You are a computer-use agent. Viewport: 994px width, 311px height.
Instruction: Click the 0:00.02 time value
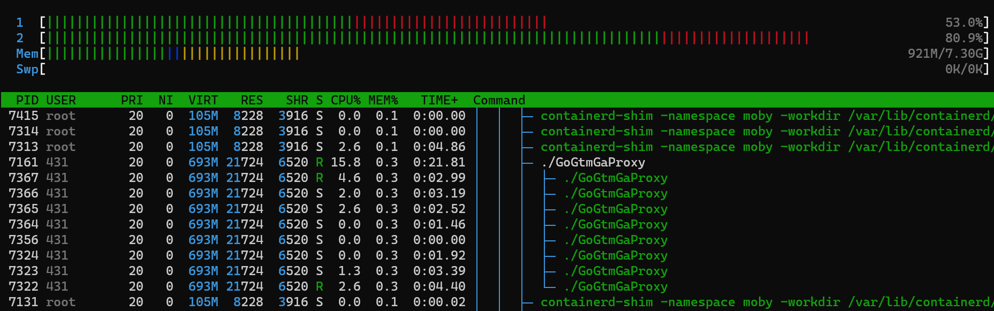click(x=439, y=302)
